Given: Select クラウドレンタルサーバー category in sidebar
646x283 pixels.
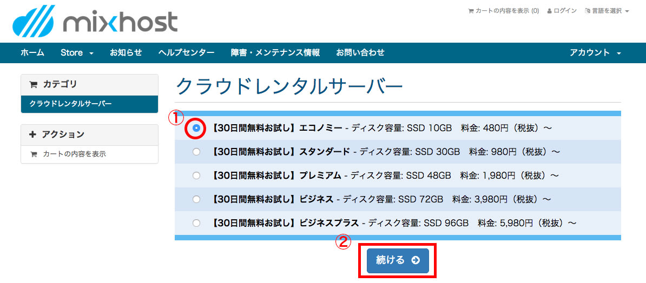Looking at the screenshot, I should pos(89,104).
